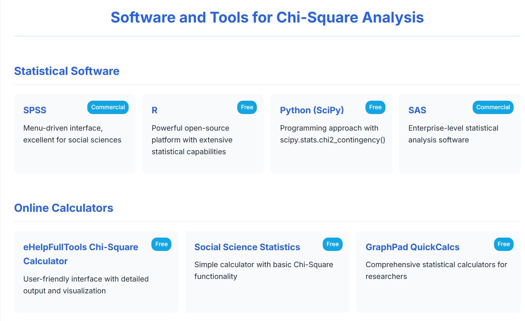Click the Statistical Software section heading
Viewport: 525px width, 321px height.
(x=66, y=71)
